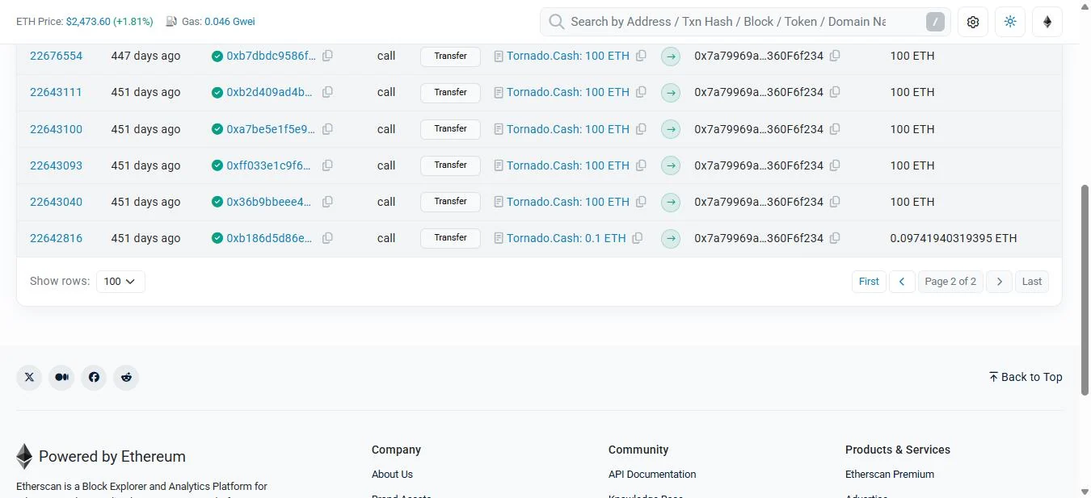Copy recipient address in block 22676554 row
Screen dimensions: 1091x498
[835, 56]
